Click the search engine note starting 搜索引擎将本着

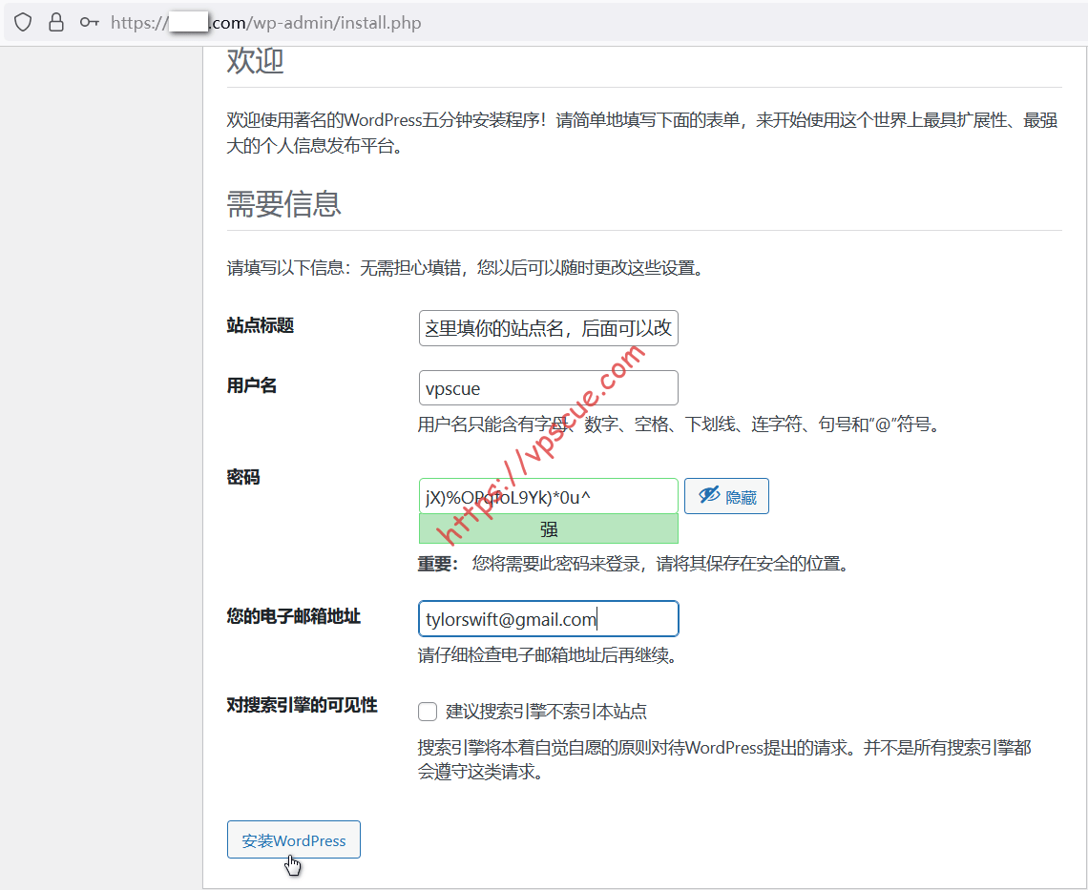pyautogui.click(x=724, y=759)
